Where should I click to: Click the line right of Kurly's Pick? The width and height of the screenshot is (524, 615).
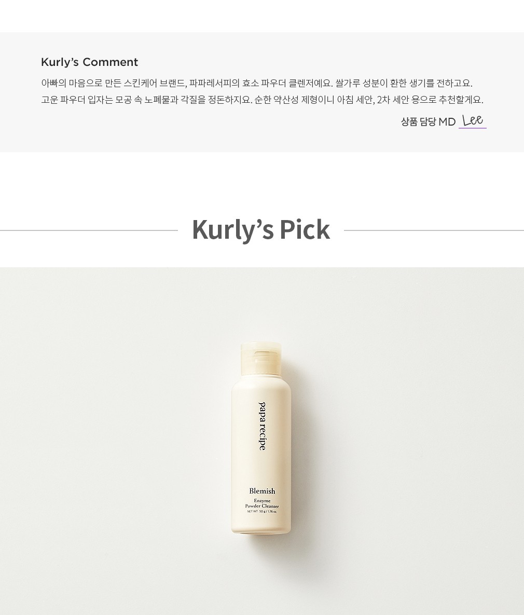[434, 230]
